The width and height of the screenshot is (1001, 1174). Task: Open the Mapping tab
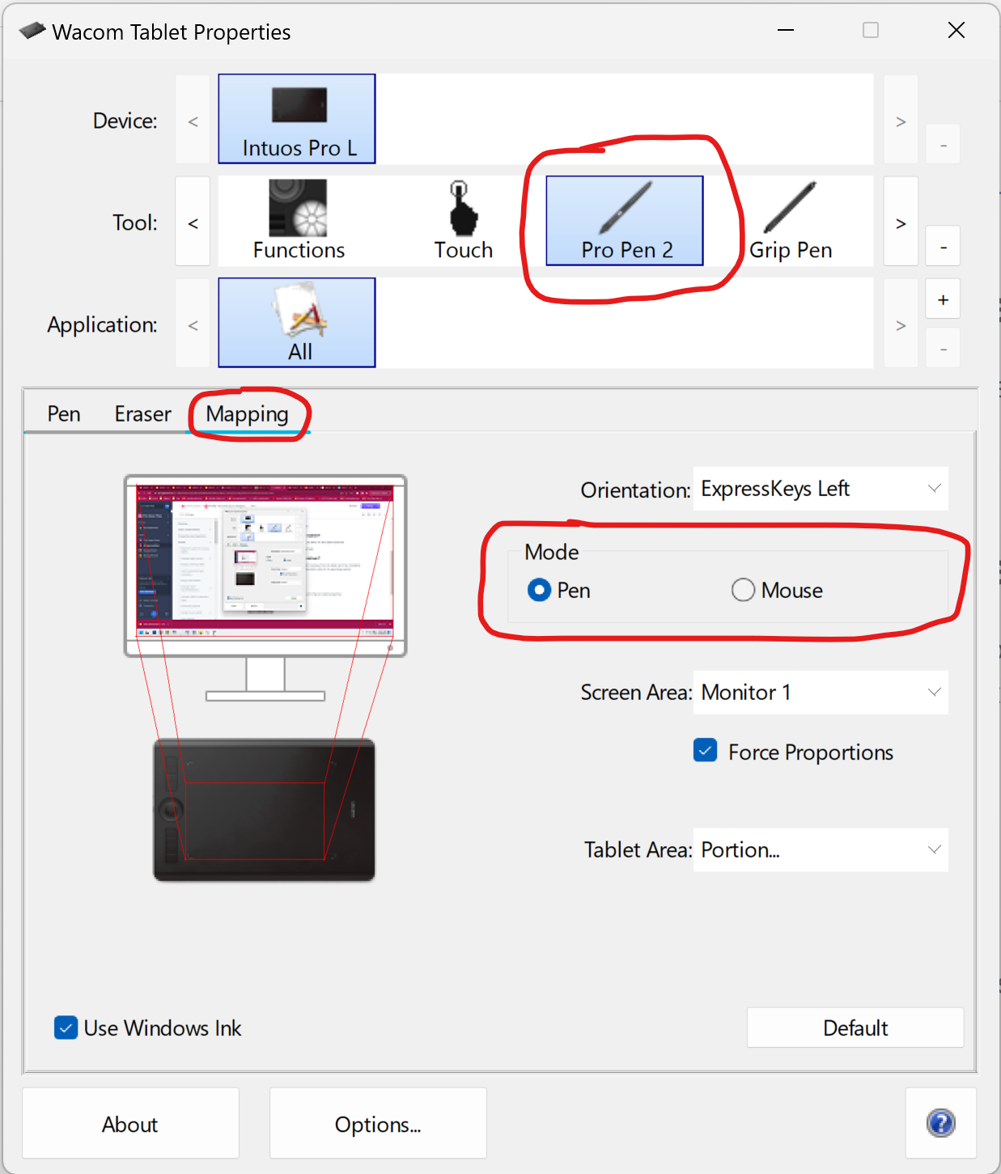(x=247, y=414)
